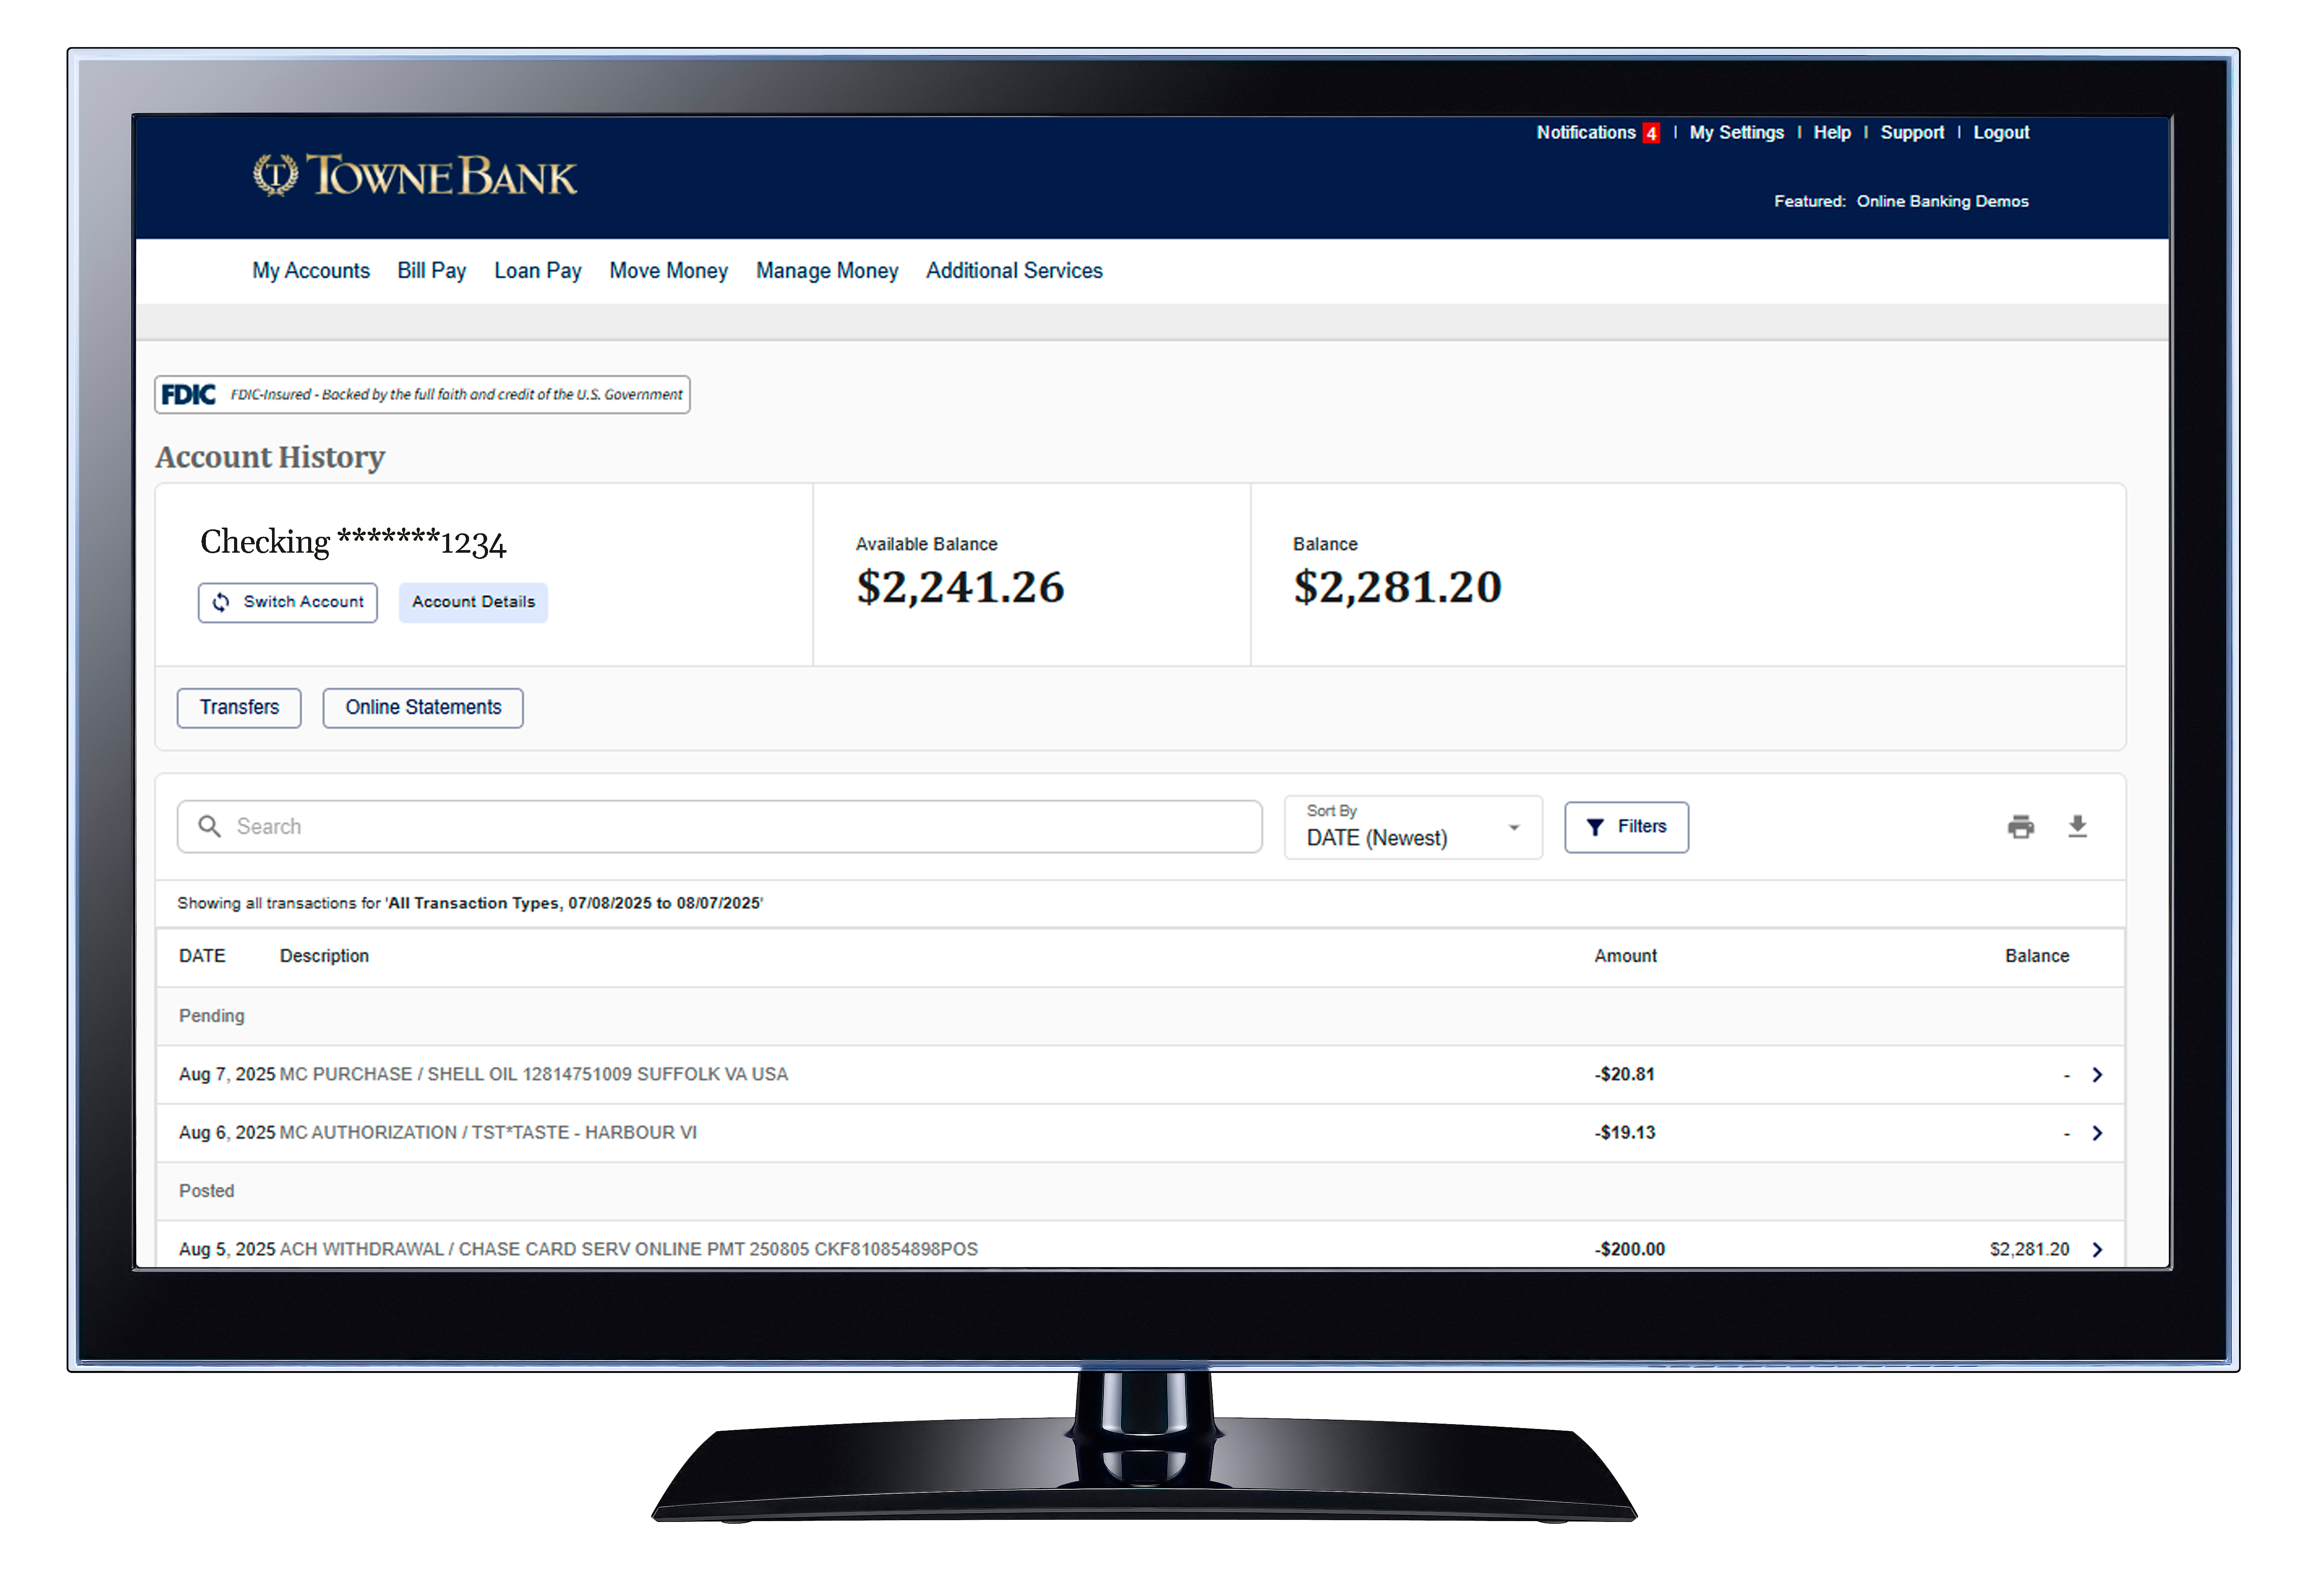
Task: Open Online Statements
Action: (423, 708)
